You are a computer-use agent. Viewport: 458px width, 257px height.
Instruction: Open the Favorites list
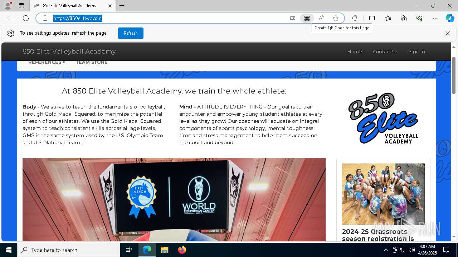click(388, 18)
